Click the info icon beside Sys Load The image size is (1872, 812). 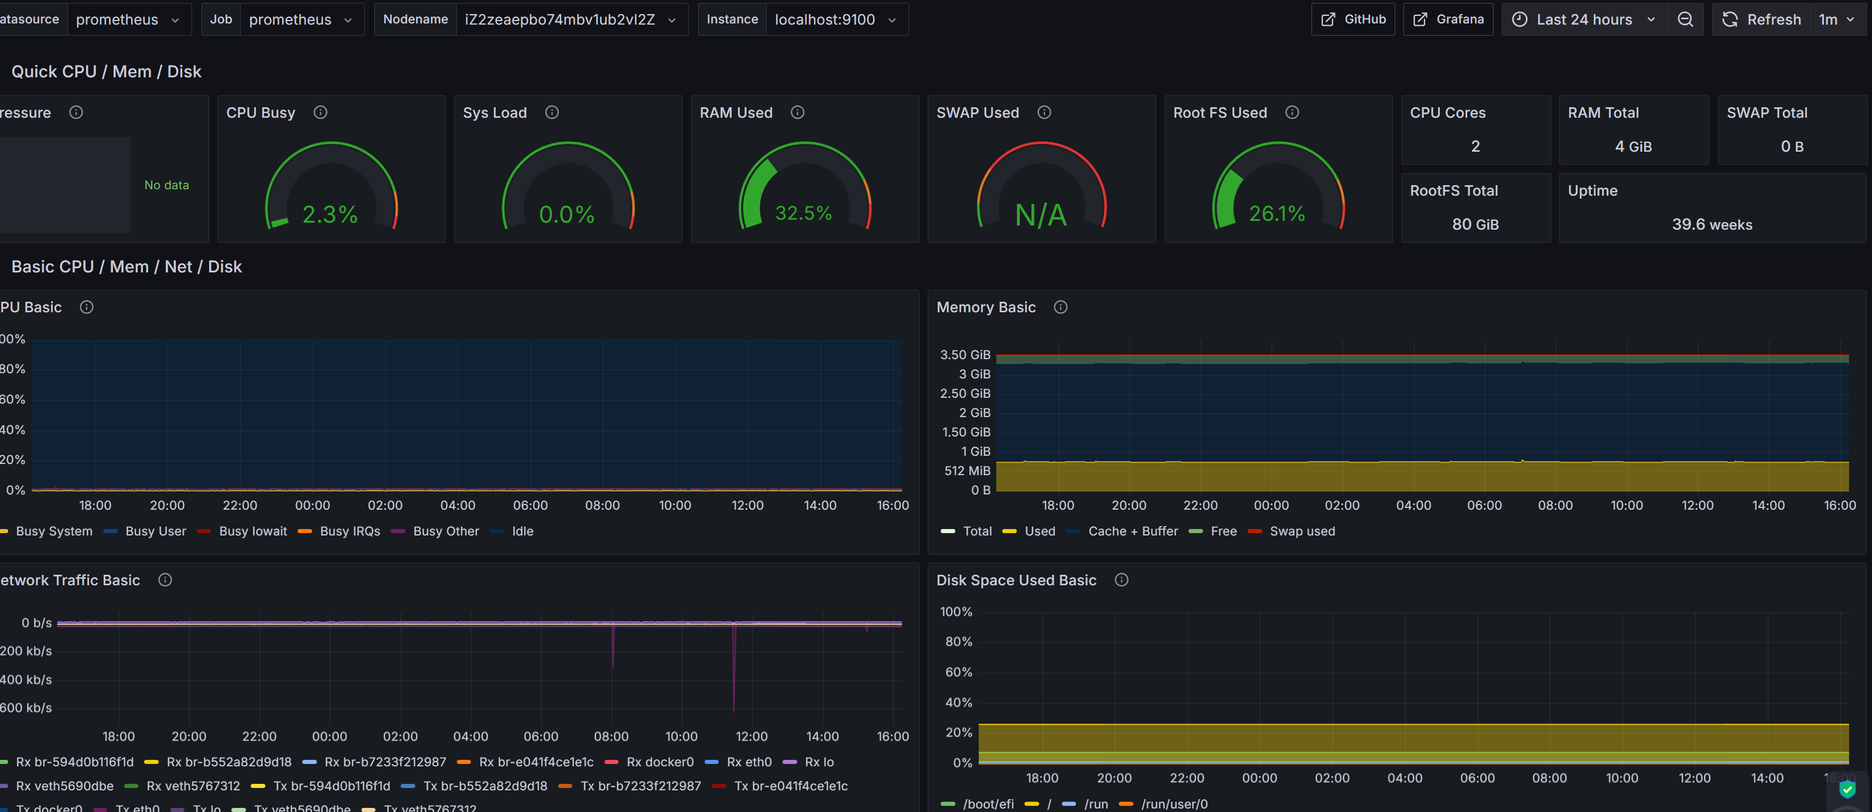tap(552, 112)
